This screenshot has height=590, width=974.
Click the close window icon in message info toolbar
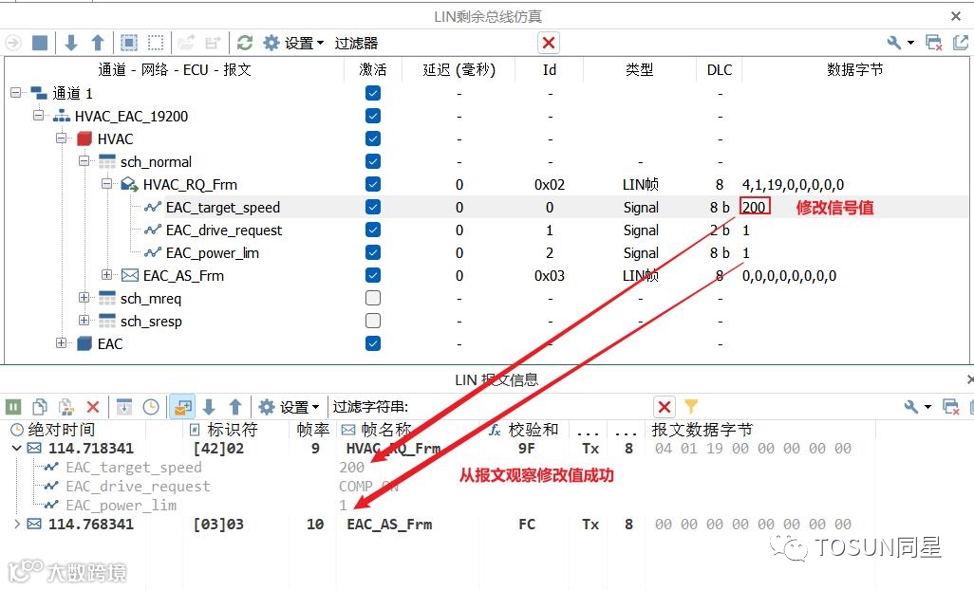click(x=951, y=407)
